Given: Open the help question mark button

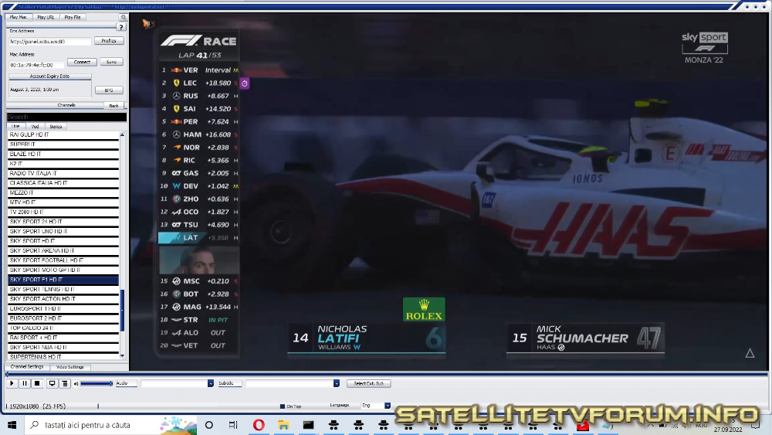Looking at the screenshot, I should point(121,27).
